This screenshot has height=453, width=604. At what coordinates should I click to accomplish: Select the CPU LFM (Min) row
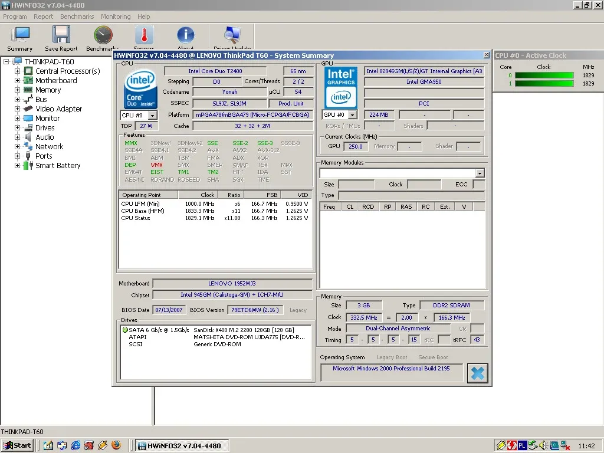click(215, 203)
